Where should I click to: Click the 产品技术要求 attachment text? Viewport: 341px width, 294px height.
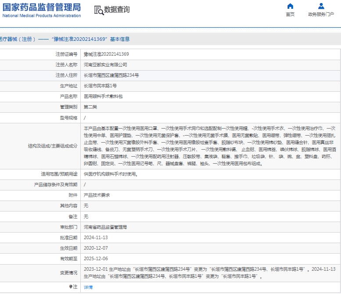pos(97,195)
